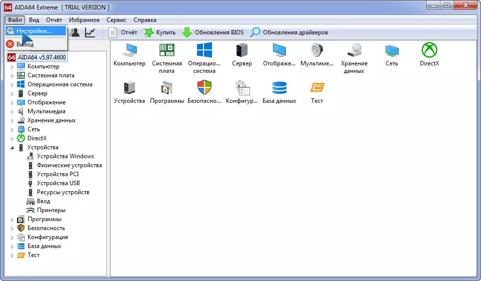The width and height of the screenshot is (481, 281).
Task: Select Принтеры in the tree
Action: pos(46,210)
